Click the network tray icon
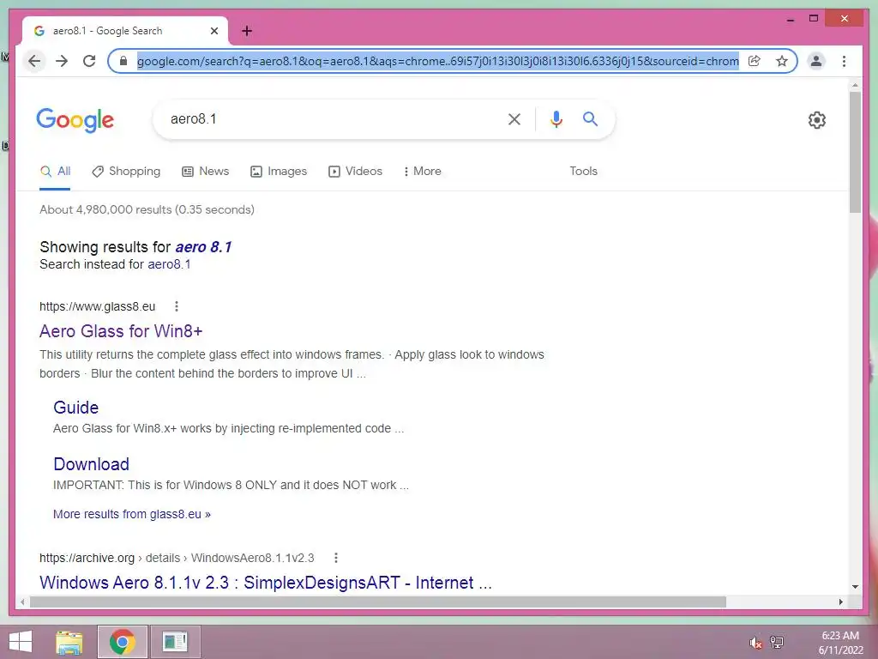Viewport: 878px width, 659px height. pyautogui.click(x=777, y=642)
